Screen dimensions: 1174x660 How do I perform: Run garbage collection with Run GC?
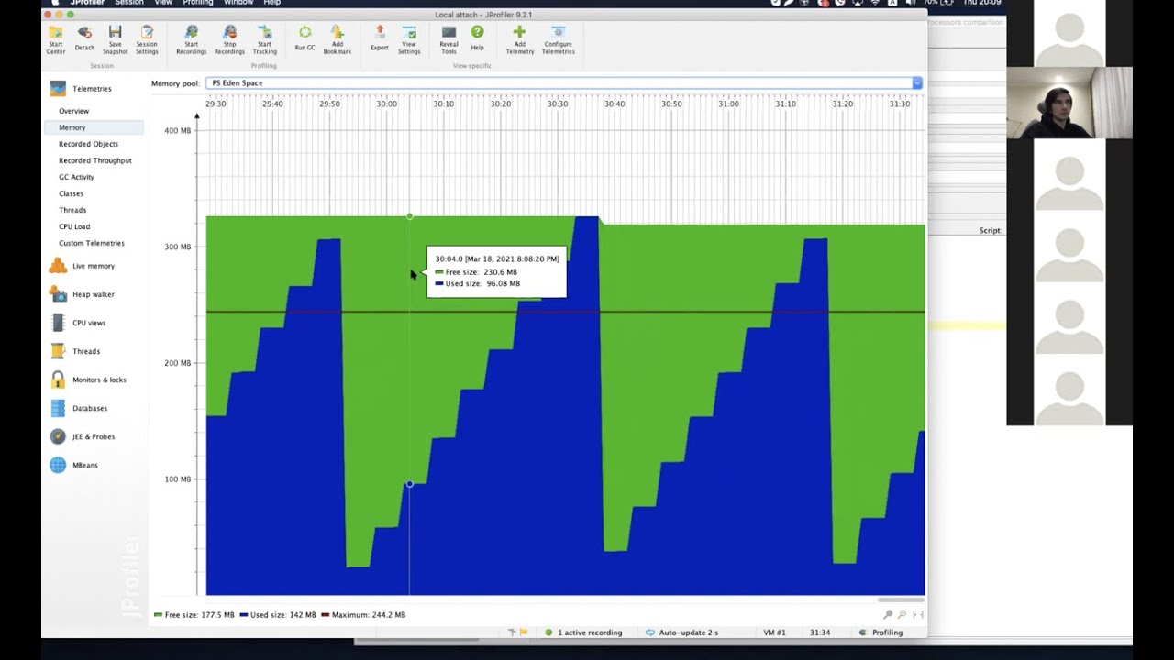(305, 38)
